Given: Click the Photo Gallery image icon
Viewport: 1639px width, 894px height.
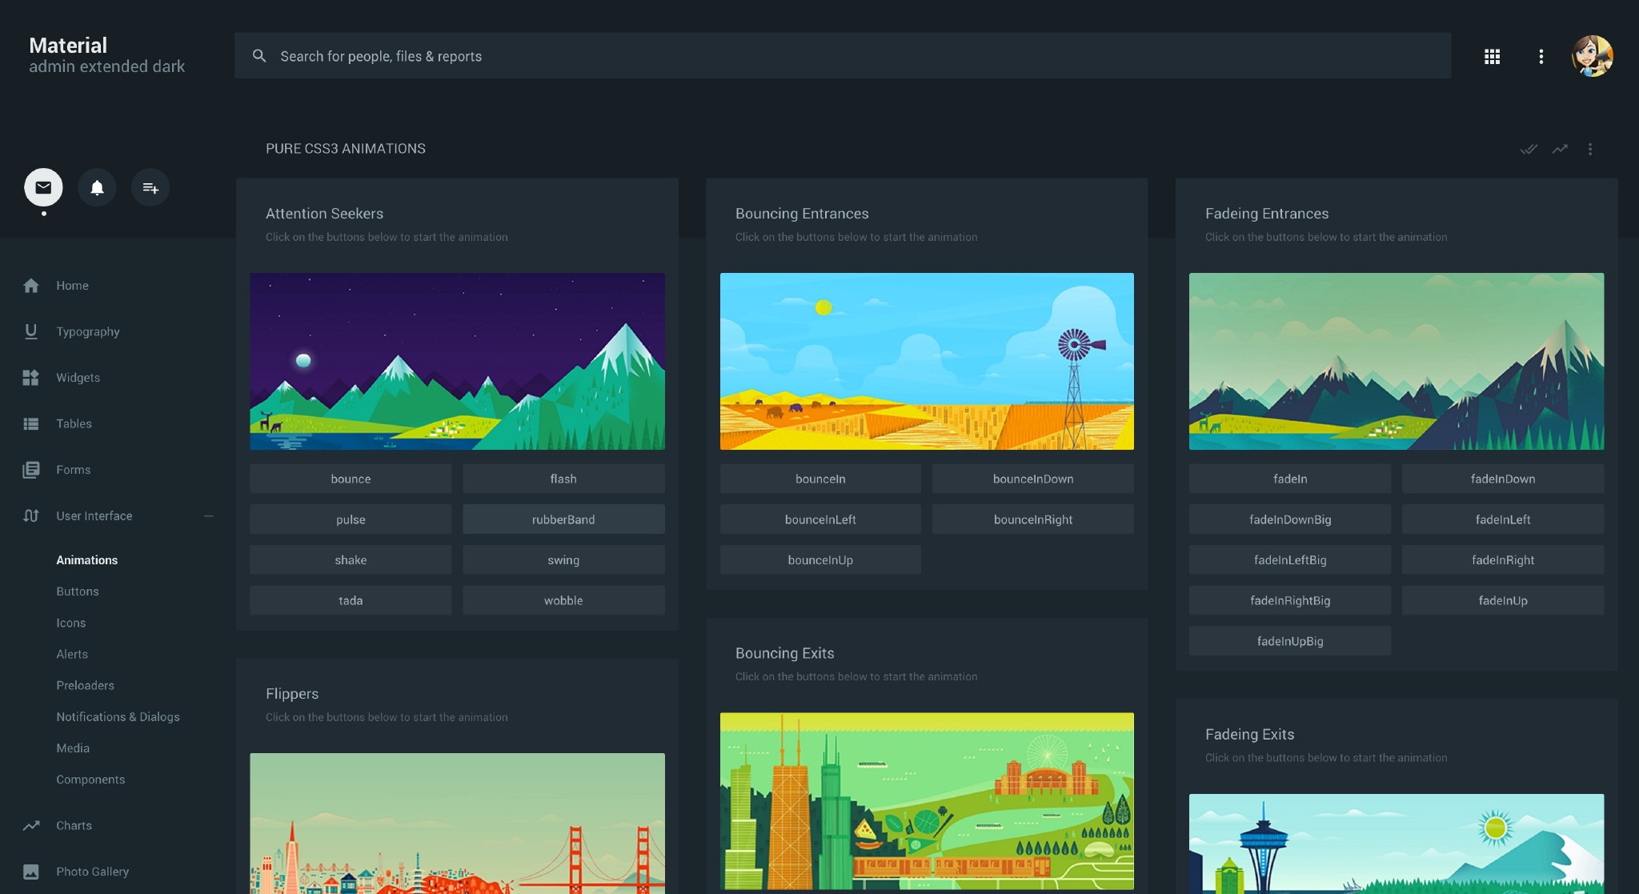Looking at the screenshot, I should 31,872.
